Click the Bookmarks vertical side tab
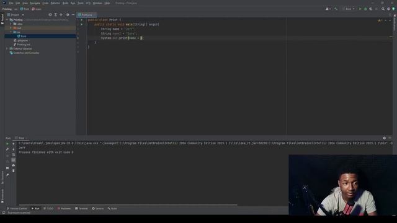The image size is (397, 223). click(2, 196)
